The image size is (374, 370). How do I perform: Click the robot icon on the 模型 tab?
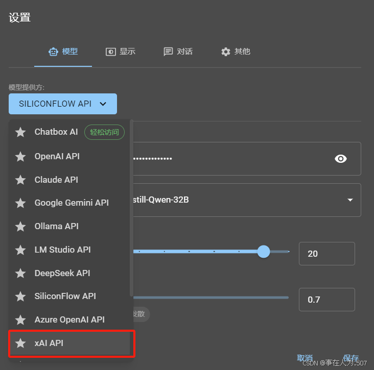pyautogui.click(x=53, y=52)
